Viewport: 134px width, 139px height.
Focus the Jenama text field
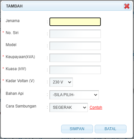pos(75,22)
